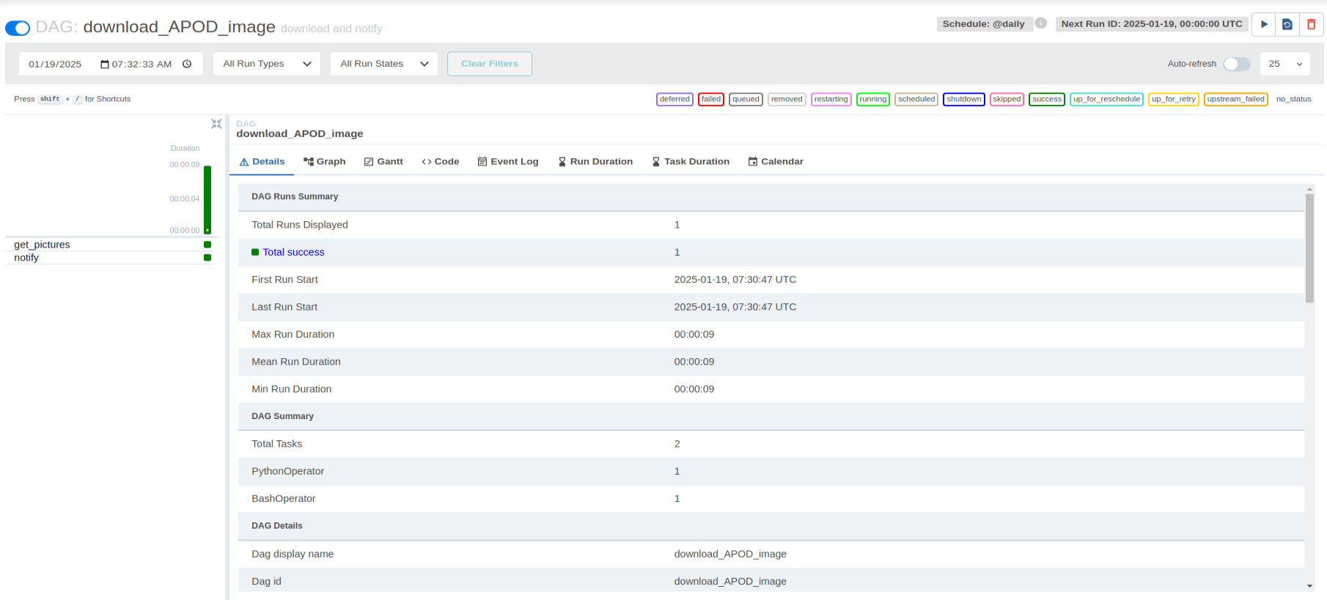The width and height of the screenshot is (1327, 600).
Task: Click the schedule info icon next to @daily
Action: coord(1041,23)
